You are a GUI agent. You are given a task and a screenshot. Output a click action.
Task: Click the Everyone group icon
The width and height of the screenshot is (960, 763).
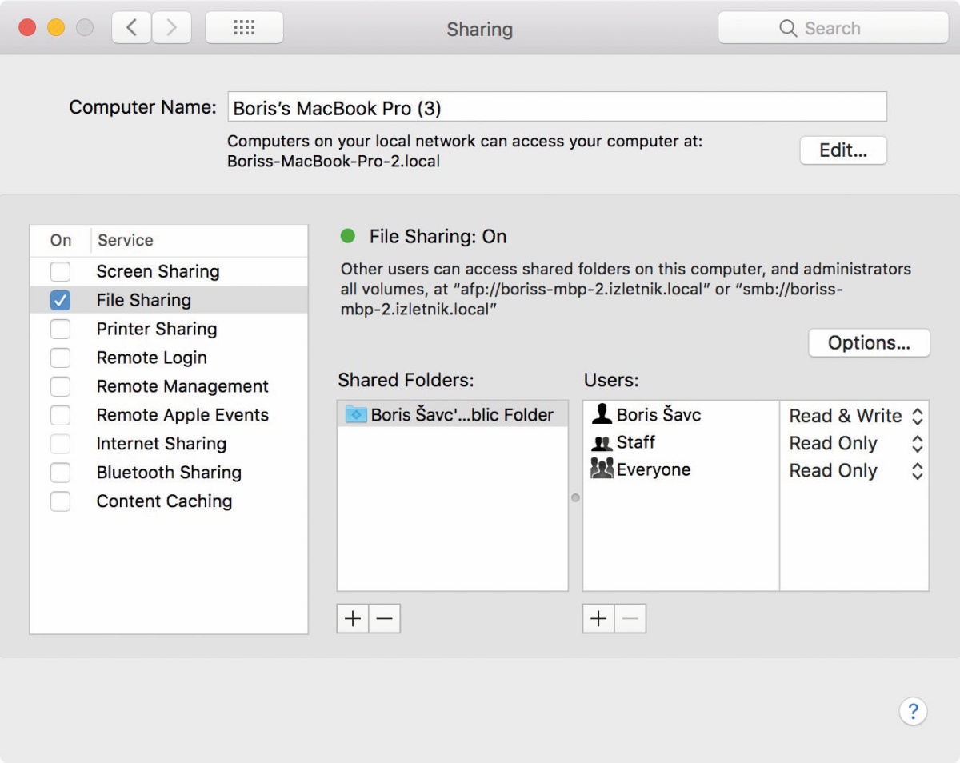coord(602,469)
